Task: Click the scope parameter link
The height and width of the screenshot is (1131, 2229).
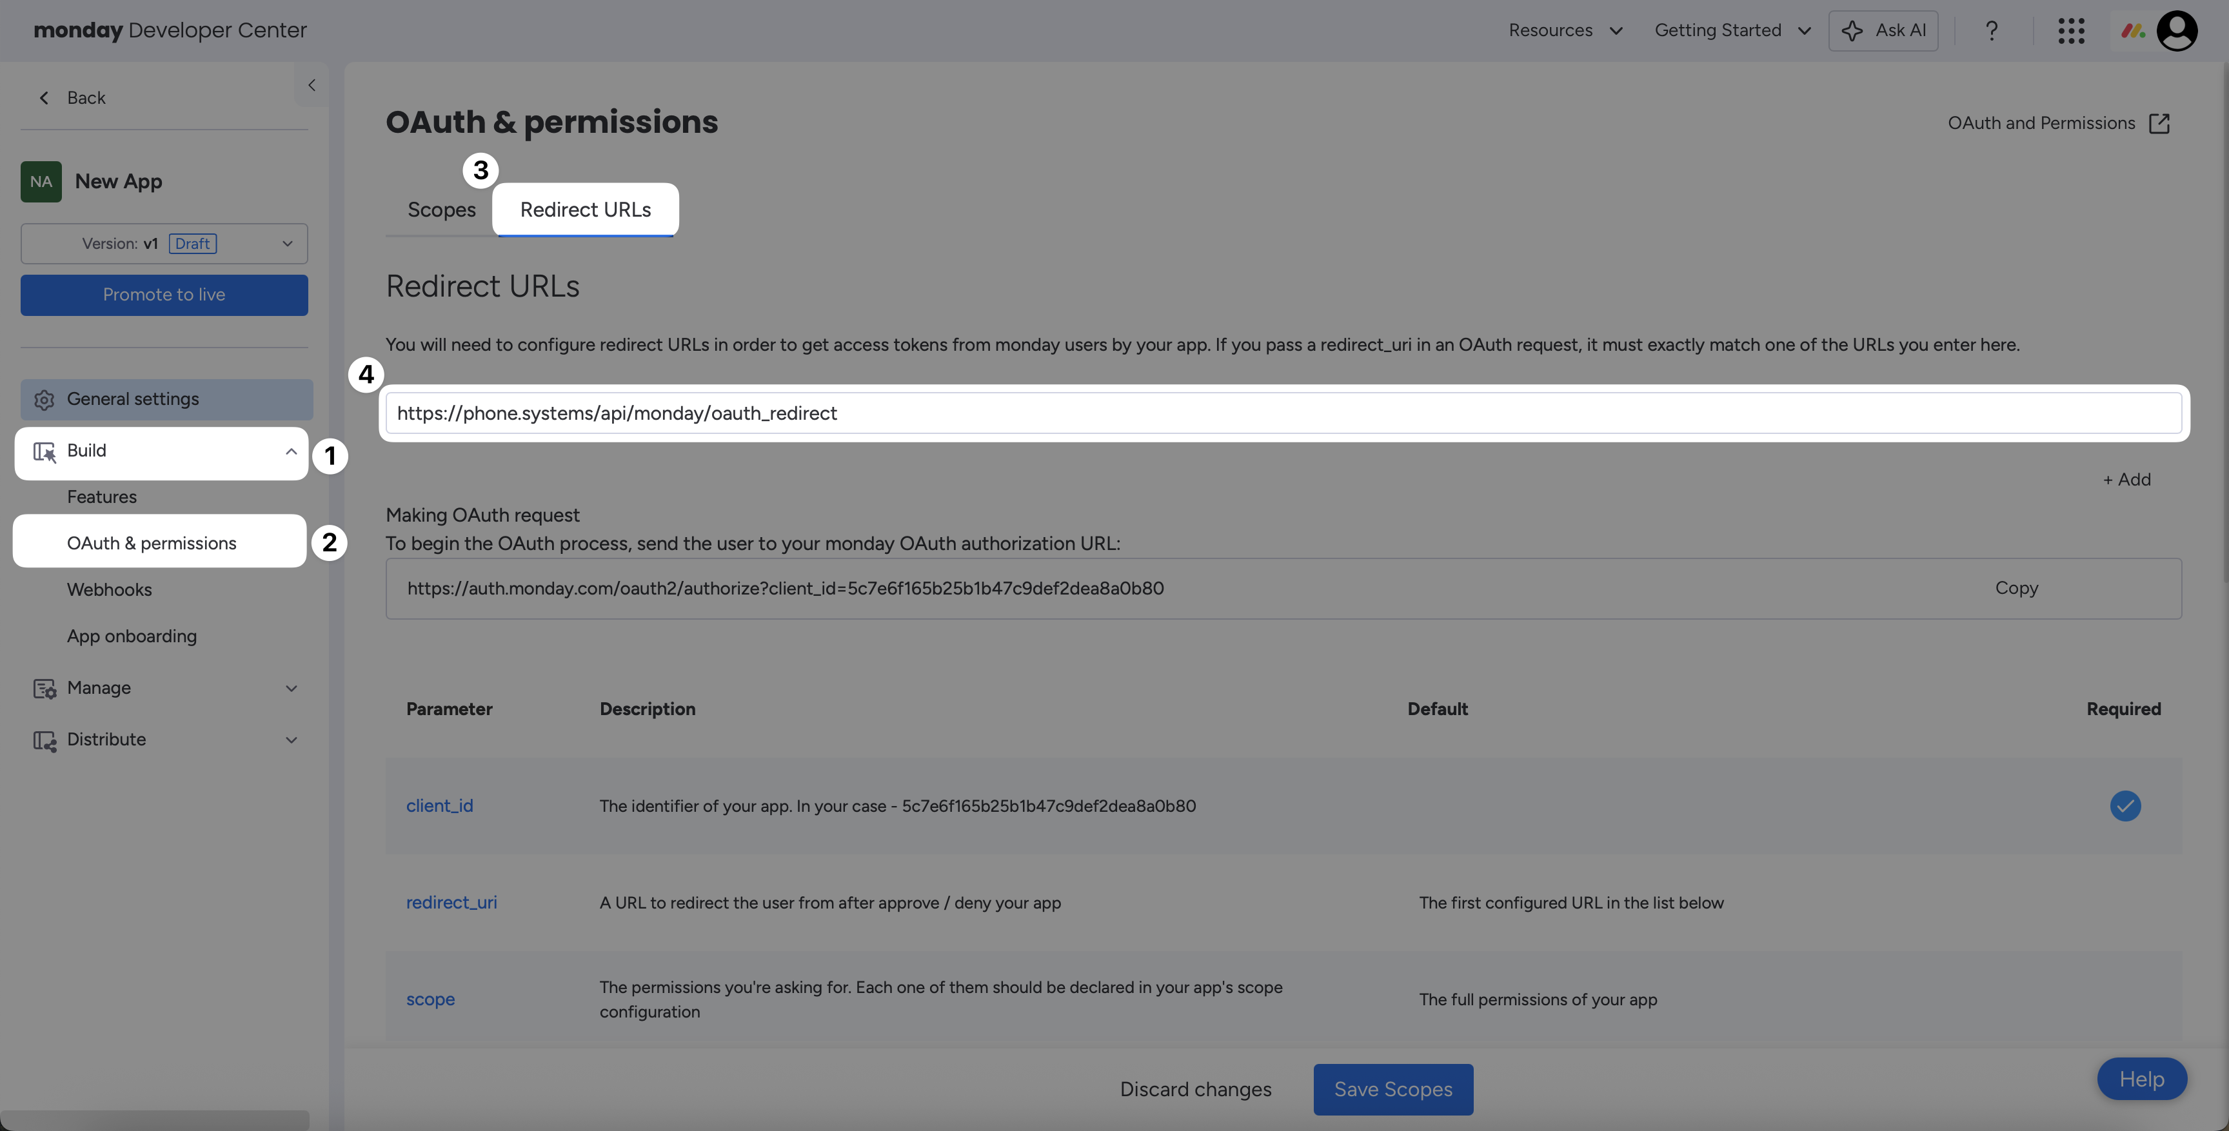Action: click(x=430, y=1000)
